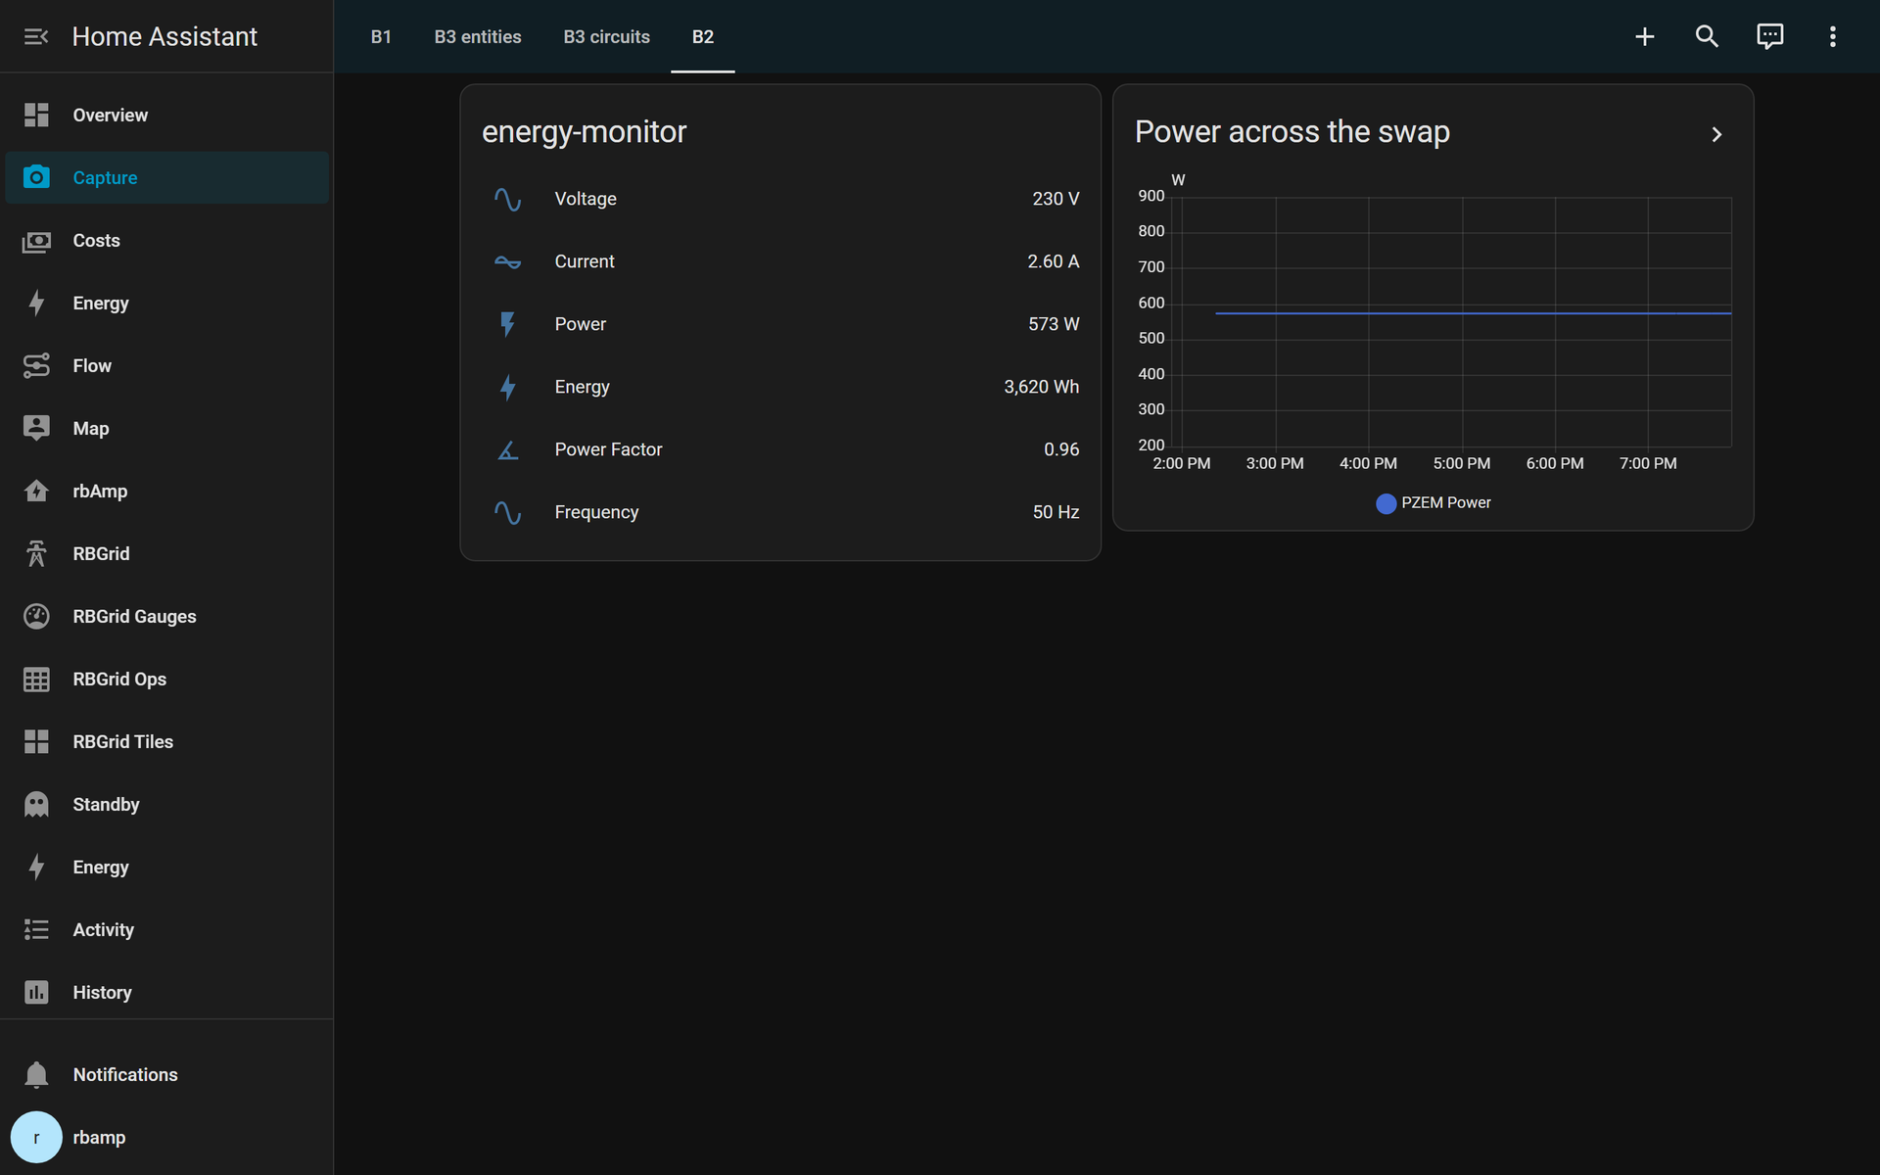Open the Overview sidebar item

(166, 115)
